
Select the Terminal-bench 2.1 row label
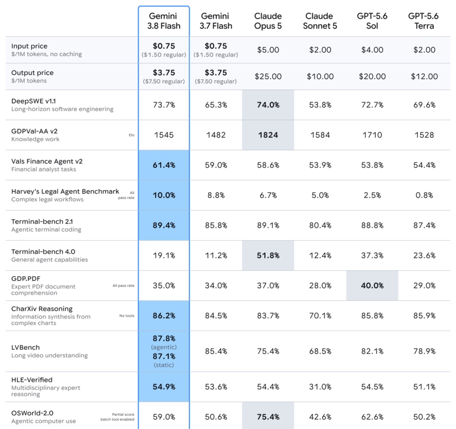tap(42, 221)
